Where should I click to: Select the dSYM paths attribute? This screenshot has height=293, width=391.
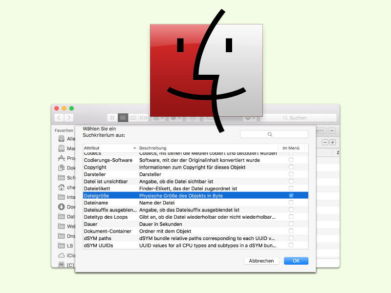tap(195, 238)
